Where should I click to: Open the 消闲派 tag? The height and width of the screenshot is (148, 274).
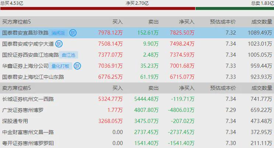[58, 33]
